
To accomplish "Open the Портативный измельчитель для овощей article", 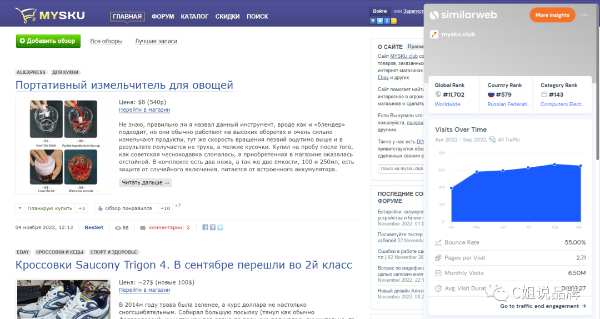I will tap(124, 85).
